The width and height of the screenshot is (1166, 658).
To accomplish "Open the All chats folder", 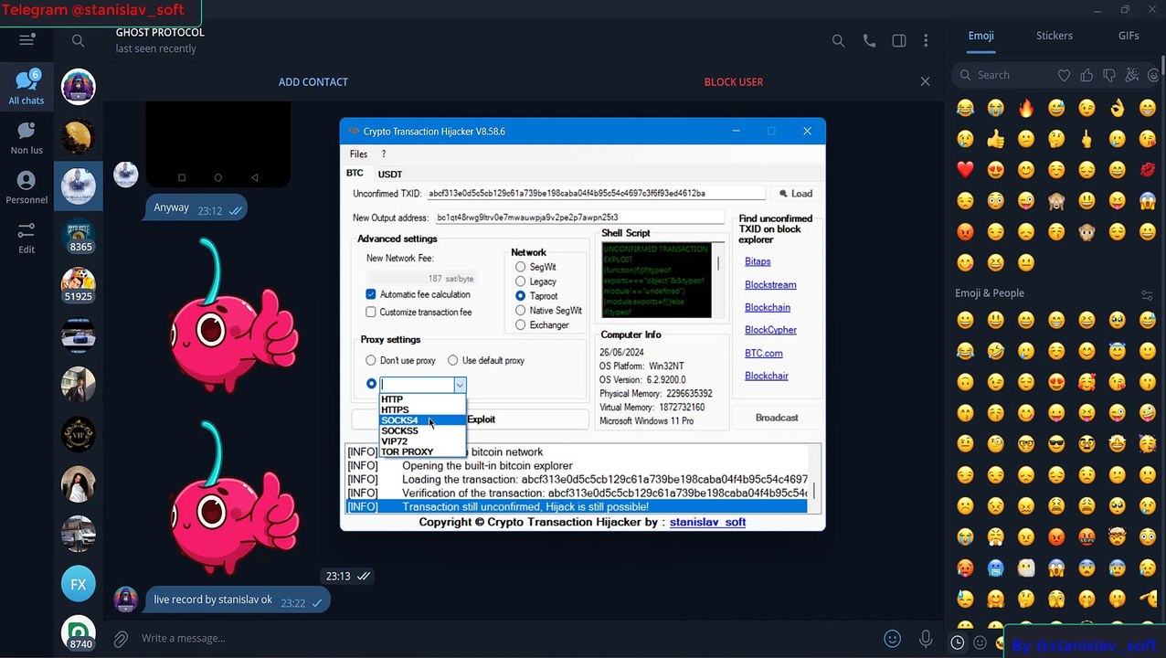I will click(x=26, y=88).
